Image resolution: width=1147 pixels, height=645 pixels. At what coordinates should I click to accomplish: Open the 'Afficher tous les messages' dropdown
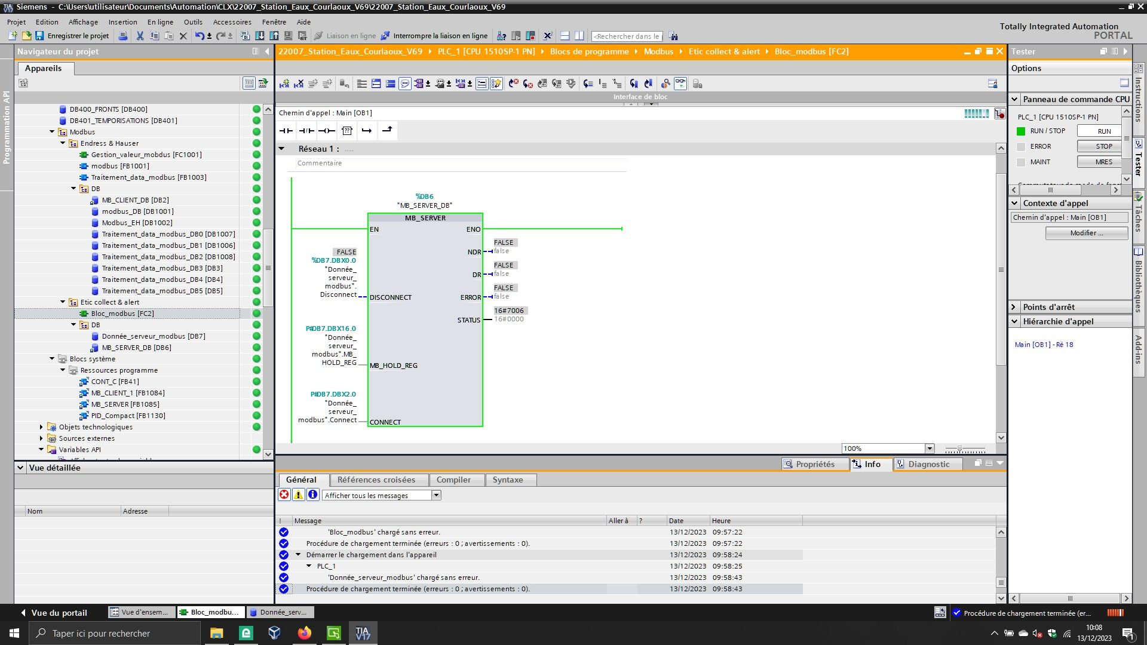pyautogui.click(x=436, y=495)
